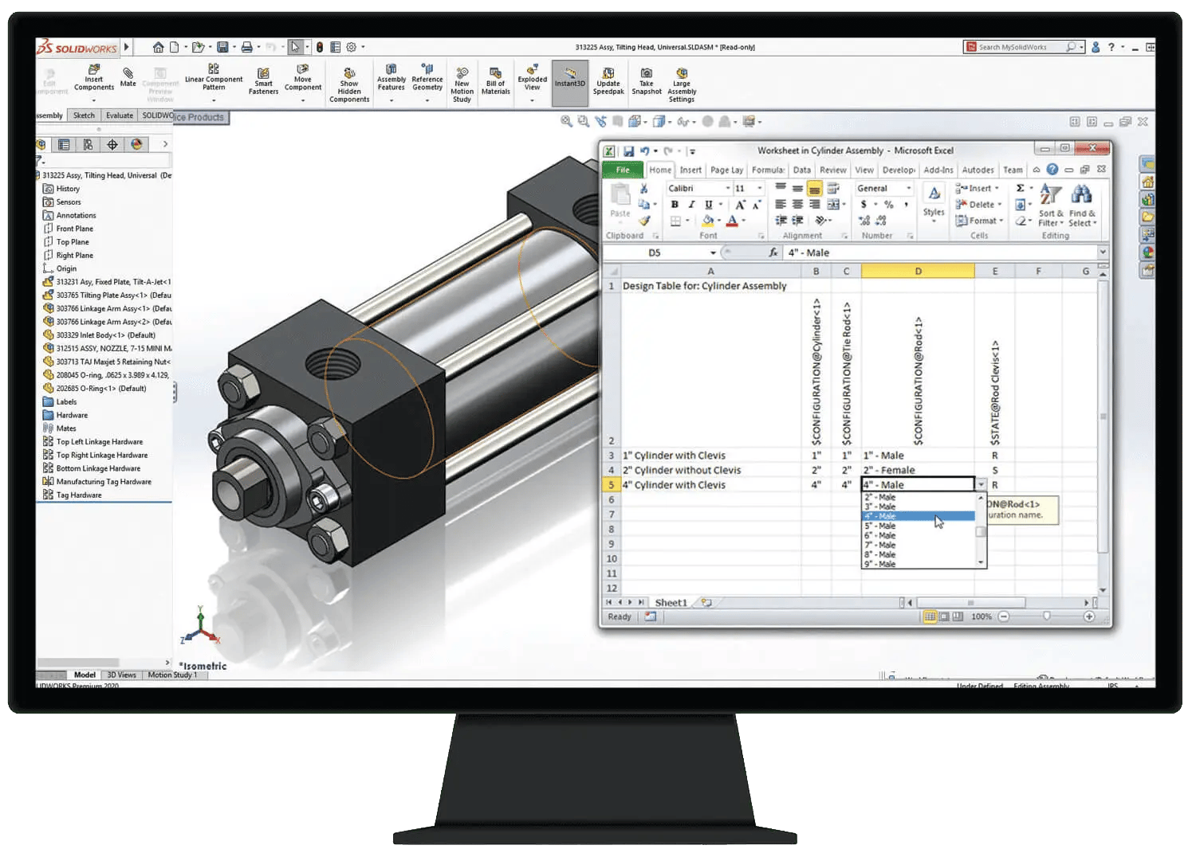
Task: Select Sheet1 worksheet tab
Action: [x=671, y=603]
